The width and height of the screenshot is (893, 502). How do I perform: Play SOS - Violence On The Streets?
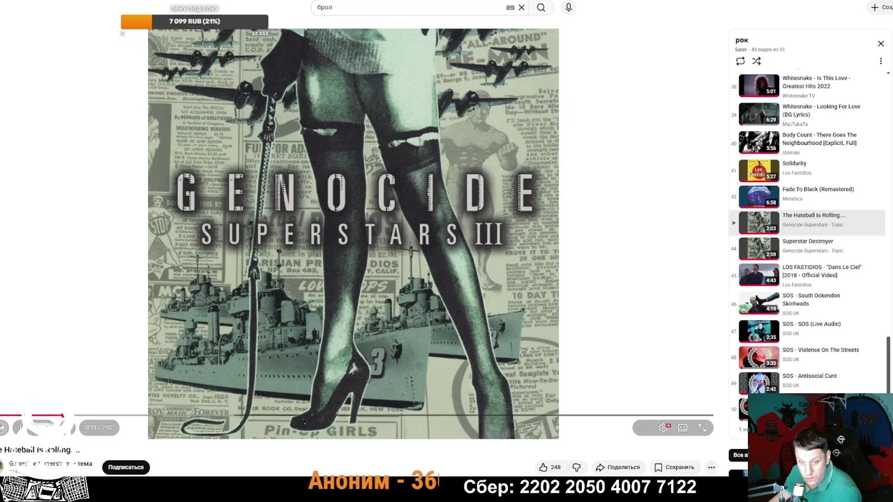(807, 357)
